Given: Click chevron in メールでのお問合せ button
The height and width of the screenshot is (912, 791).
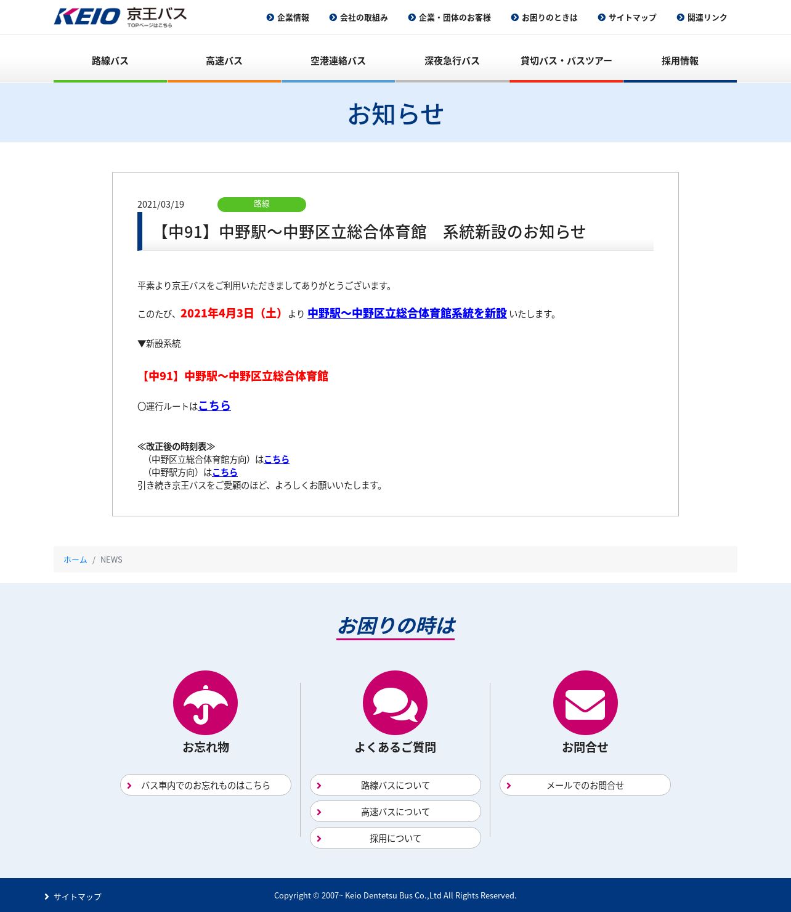Looking at the screenshot, I should coord(509,786).
